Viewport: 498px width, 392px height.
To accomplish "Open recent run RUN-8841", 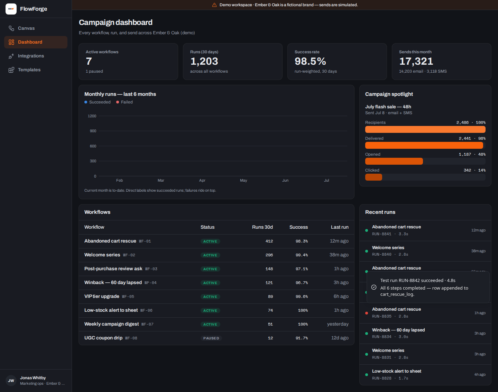I will pyautogui.click(x=425, y=230).
